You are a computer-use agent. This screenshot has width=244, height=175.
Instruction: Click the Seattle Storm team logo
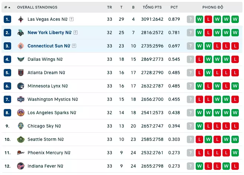pyautogui.click(x=21, y=139)
